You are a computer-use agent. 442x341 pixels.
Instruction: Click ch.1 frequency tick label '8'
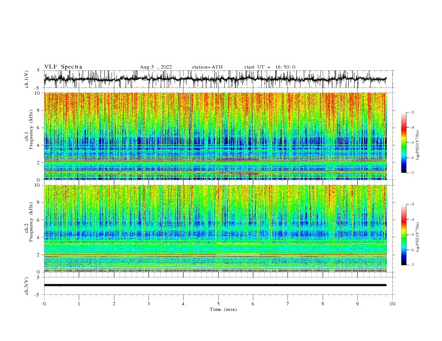pos(39,110)
